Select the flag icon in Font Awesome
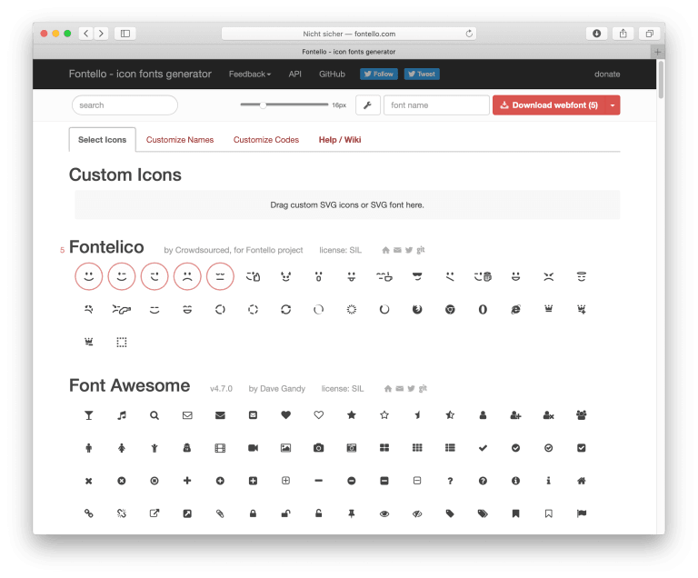Image resolution: width=698 pixels, height=578 pixels. coord(582,513)
